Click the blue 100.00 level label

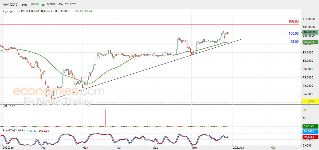coord(293,34)
